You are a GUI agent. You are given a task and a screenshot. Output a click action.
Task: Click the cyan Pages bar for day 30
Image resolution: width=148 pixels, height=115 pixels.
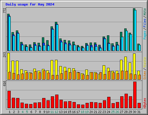(x=135, y=30)
